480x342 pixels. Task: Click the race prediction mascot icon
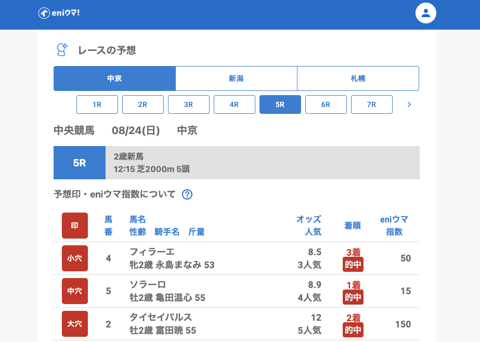[x=62, y=50]
